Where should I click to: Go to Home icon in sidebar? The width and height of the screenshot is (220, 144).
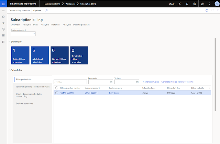click(3, 17)
